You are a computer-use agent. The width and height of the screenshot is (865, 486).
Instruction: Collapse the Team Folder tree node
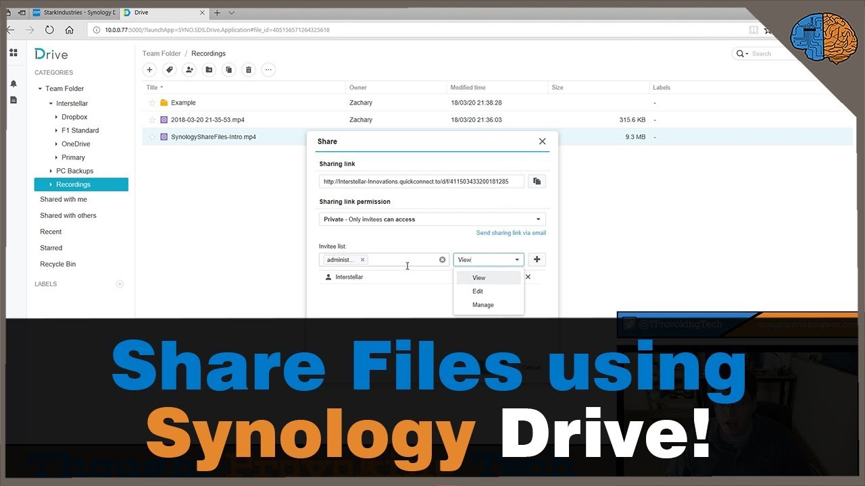click(x=40, y=88)
